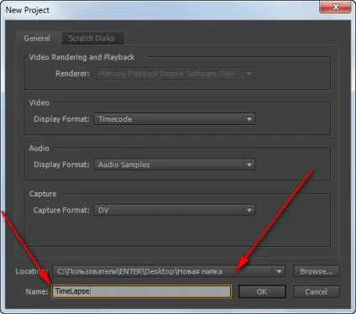
Task: Close the New Project window
Action: [x=335, y=7]
